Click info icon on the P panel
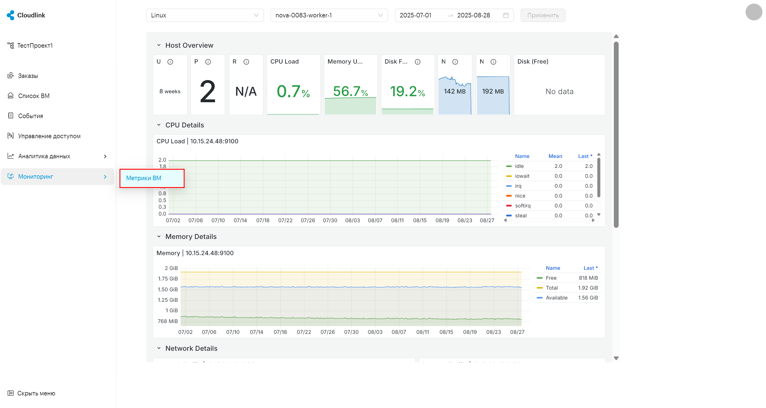The height and width of the screenshot is (408, 766). (208, 62)
